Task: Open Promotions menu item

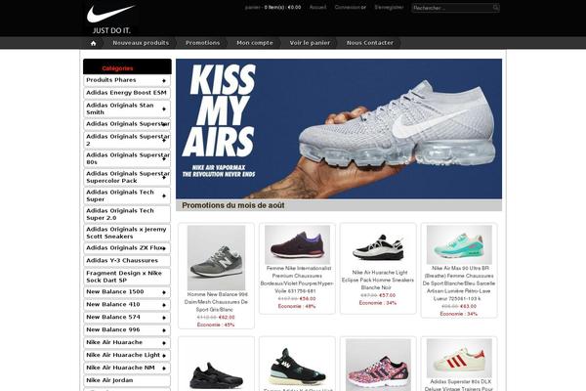Action: [202, 43]
